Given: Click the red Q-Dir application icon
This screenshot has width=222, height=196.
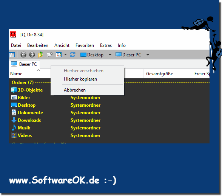Looking at the screenshot, I should point(13,34).
